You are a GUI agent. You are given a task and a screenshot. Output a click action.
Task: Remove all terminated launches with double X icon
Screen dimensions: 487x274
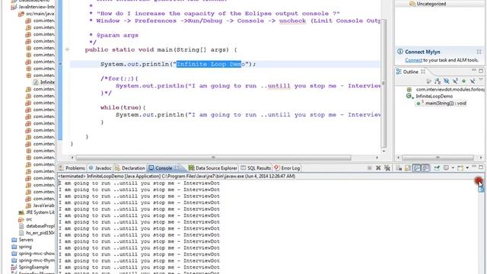(x=387, y=168)
